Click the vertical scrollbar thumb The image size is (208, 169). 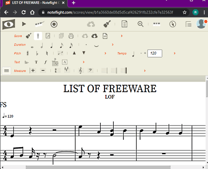(207, 89)
